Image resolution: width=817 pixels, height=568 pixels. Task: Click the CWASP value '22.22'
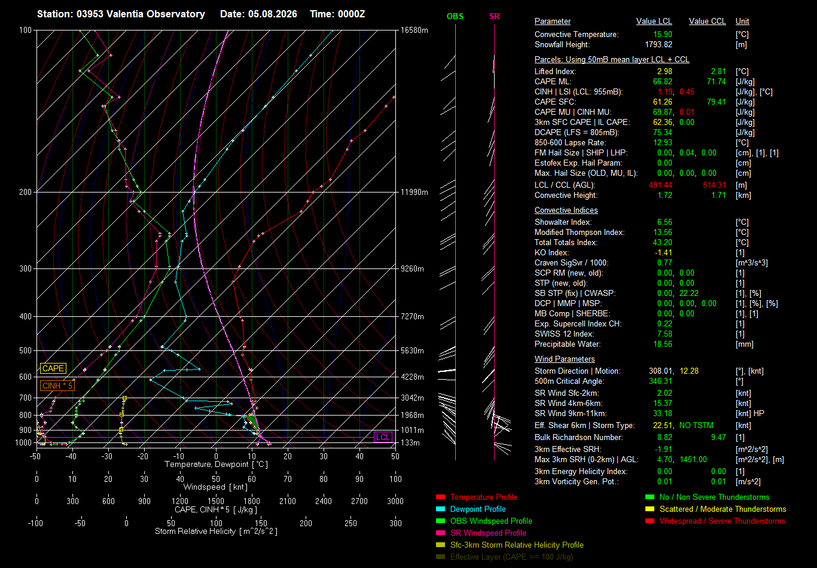point(689,294)
